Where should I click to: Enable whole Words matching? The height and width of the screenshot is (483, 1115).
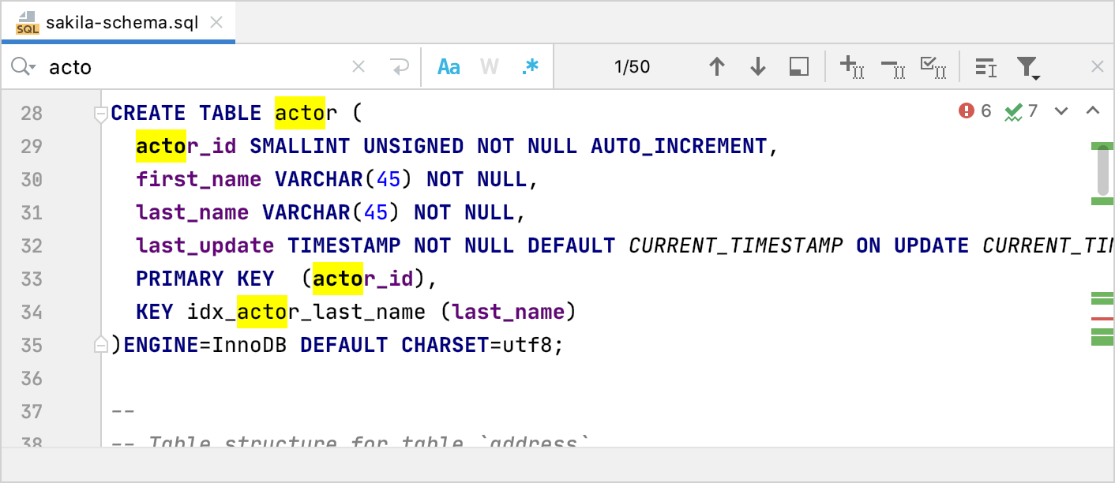pyautogui.click(x=487, y=66)
